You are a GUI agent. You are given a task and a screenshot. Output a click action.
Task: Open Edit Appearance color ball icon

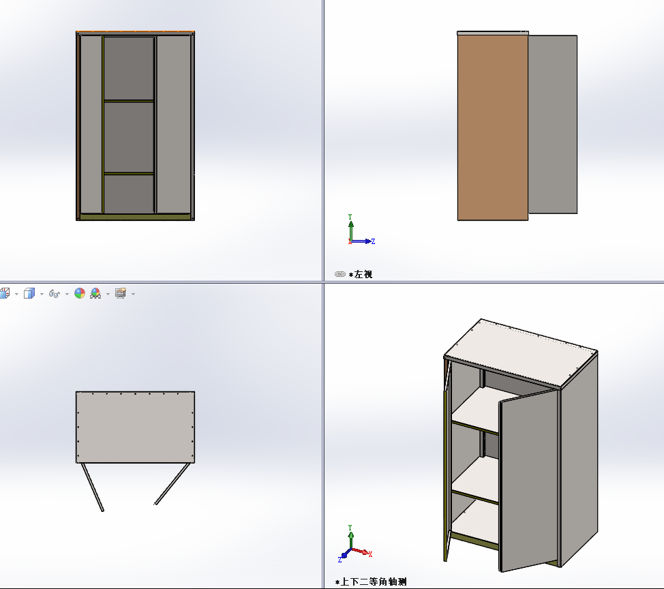click(80, 293)
